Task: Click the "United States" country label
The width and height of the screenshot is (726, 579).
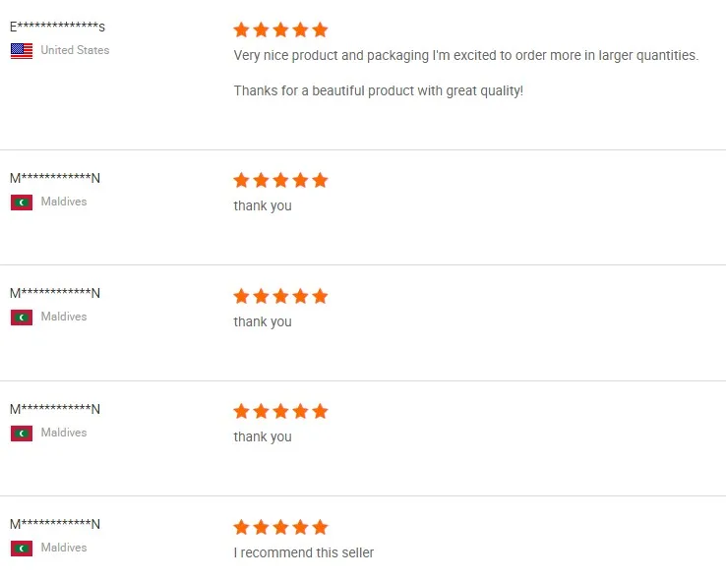Action: tap(75, 50)
